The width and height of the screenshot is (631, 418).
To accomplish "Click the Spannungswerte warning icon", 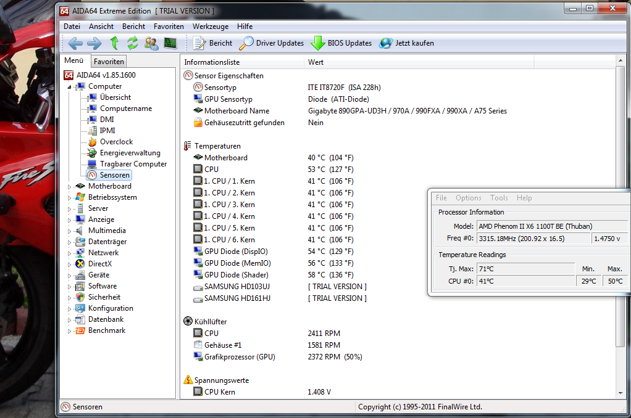I will point(188,380).
